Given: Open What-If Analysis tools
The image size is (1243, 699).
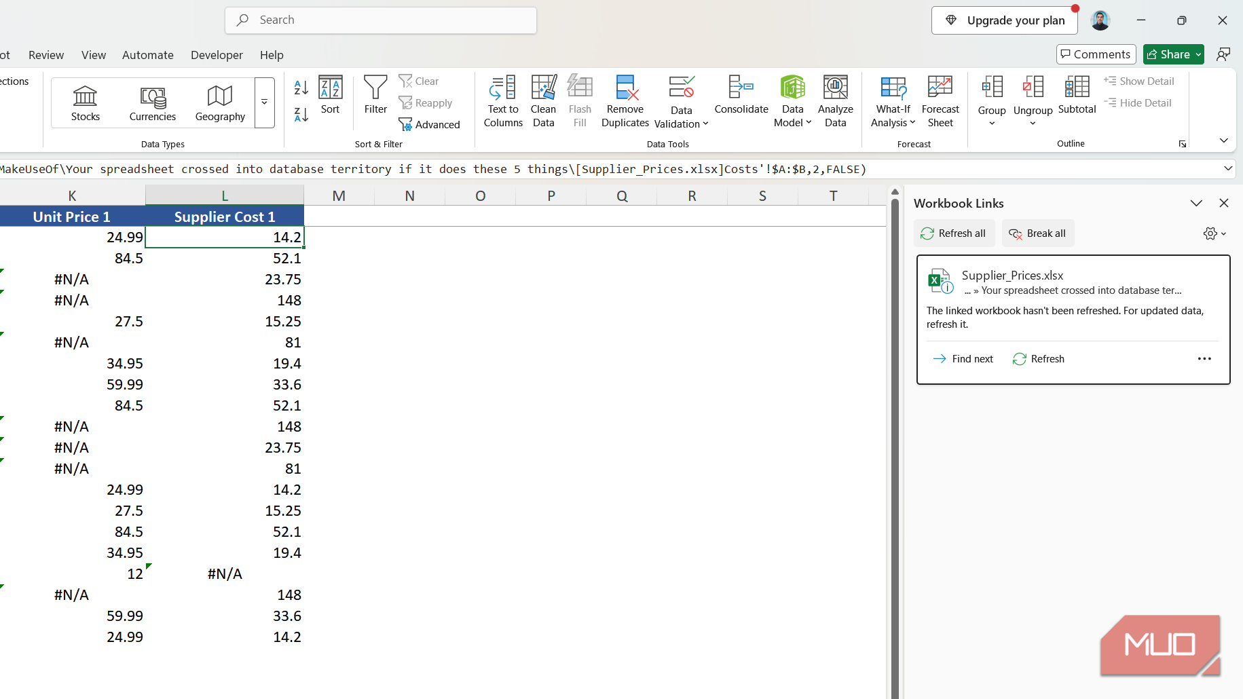Looking at the screenshot, I should click(x=893, y=102).
